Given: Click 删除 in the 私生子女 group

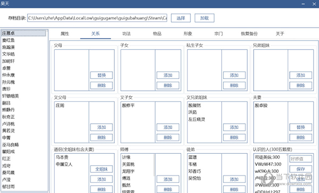Looking at the screenshot, I should (x=234, y=85).
